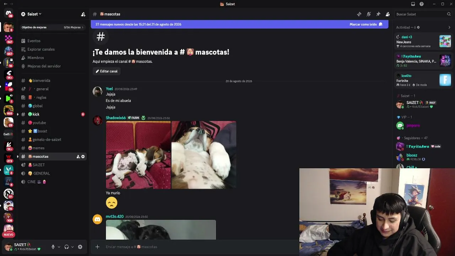This screenshot has height=256, width=455.
Task: Open Eventos in the sidebar
Action: click(53, 41)
